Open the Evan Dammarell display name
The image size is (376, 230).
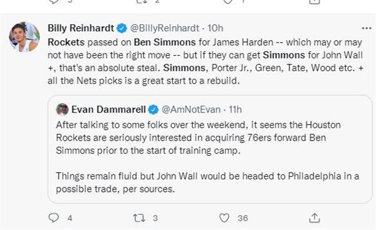pyautogui.click(x=108, y=109)
